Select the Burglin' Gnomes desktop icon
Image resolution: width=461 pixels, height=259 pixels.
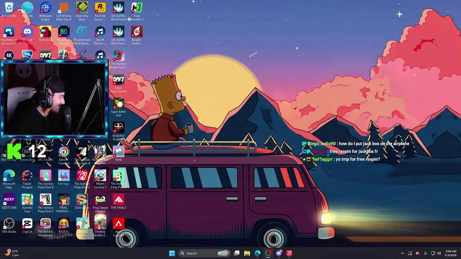(136, 36)
